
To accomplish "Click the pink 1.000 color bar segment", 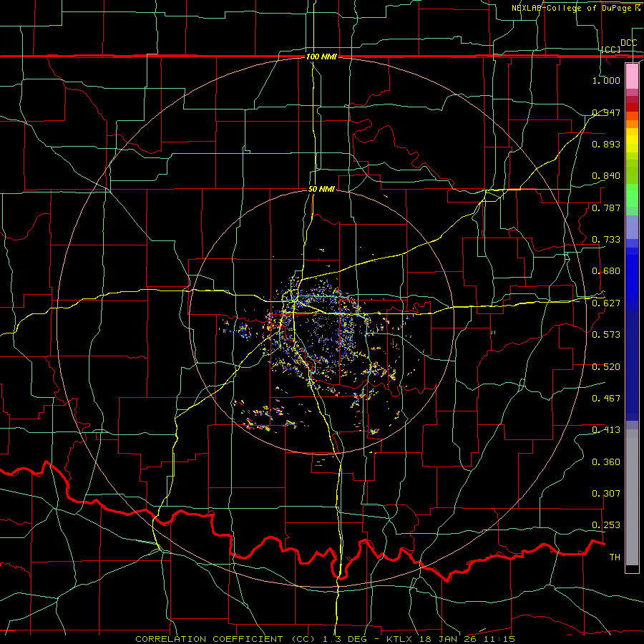I will (x=632, y=77).
